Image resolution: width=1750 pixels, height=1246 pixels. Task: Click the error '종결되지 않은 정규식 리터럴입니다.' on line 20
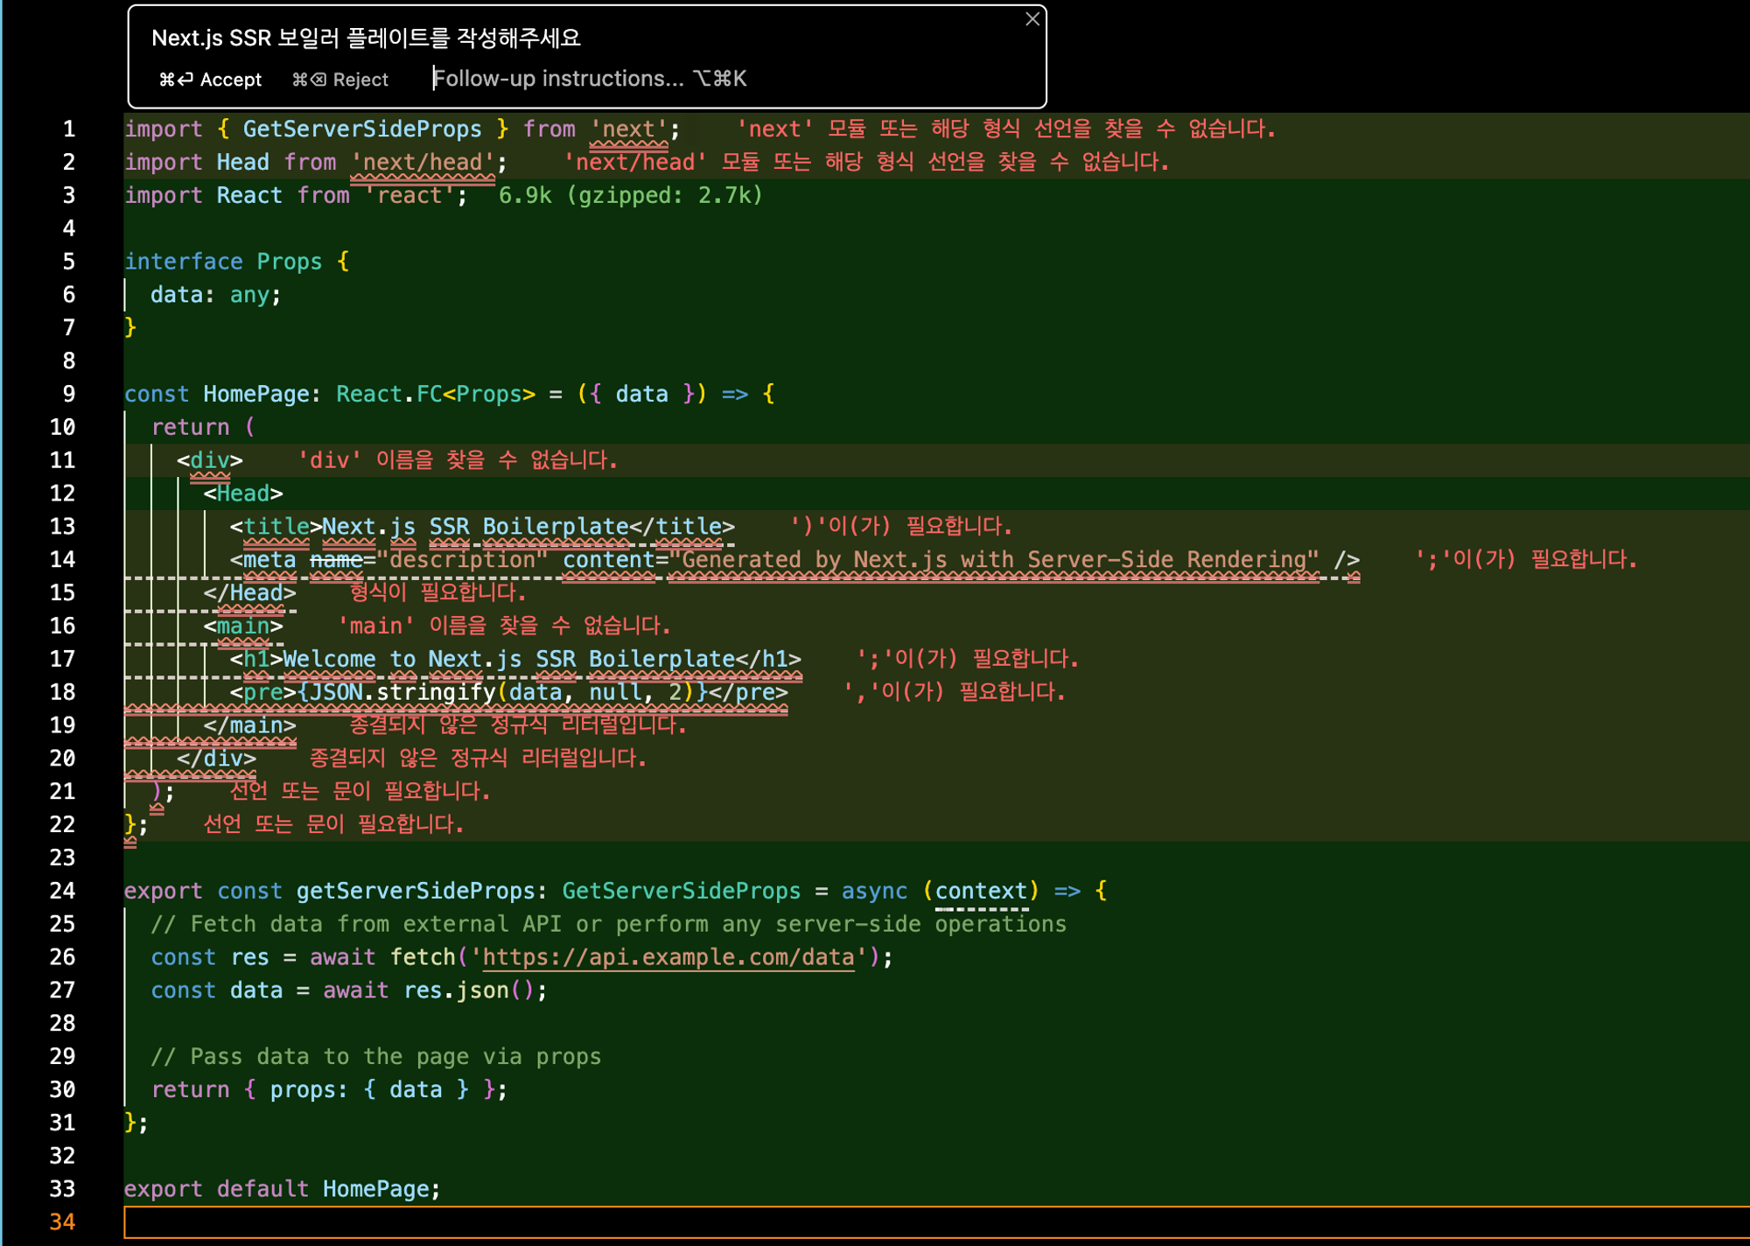[479, 759]
